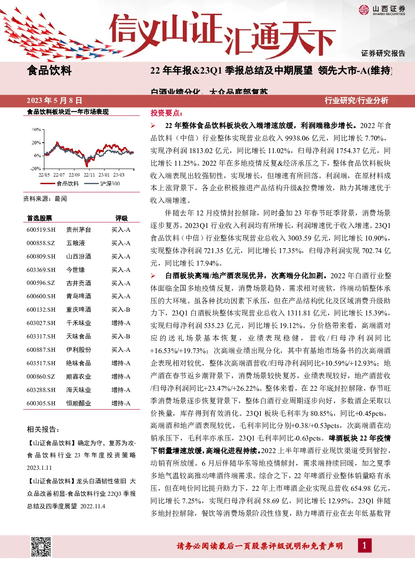This screenshot has width=415, height=587.
Task: Select stock code 600809.SH
Action: click(x=41, y=256)
